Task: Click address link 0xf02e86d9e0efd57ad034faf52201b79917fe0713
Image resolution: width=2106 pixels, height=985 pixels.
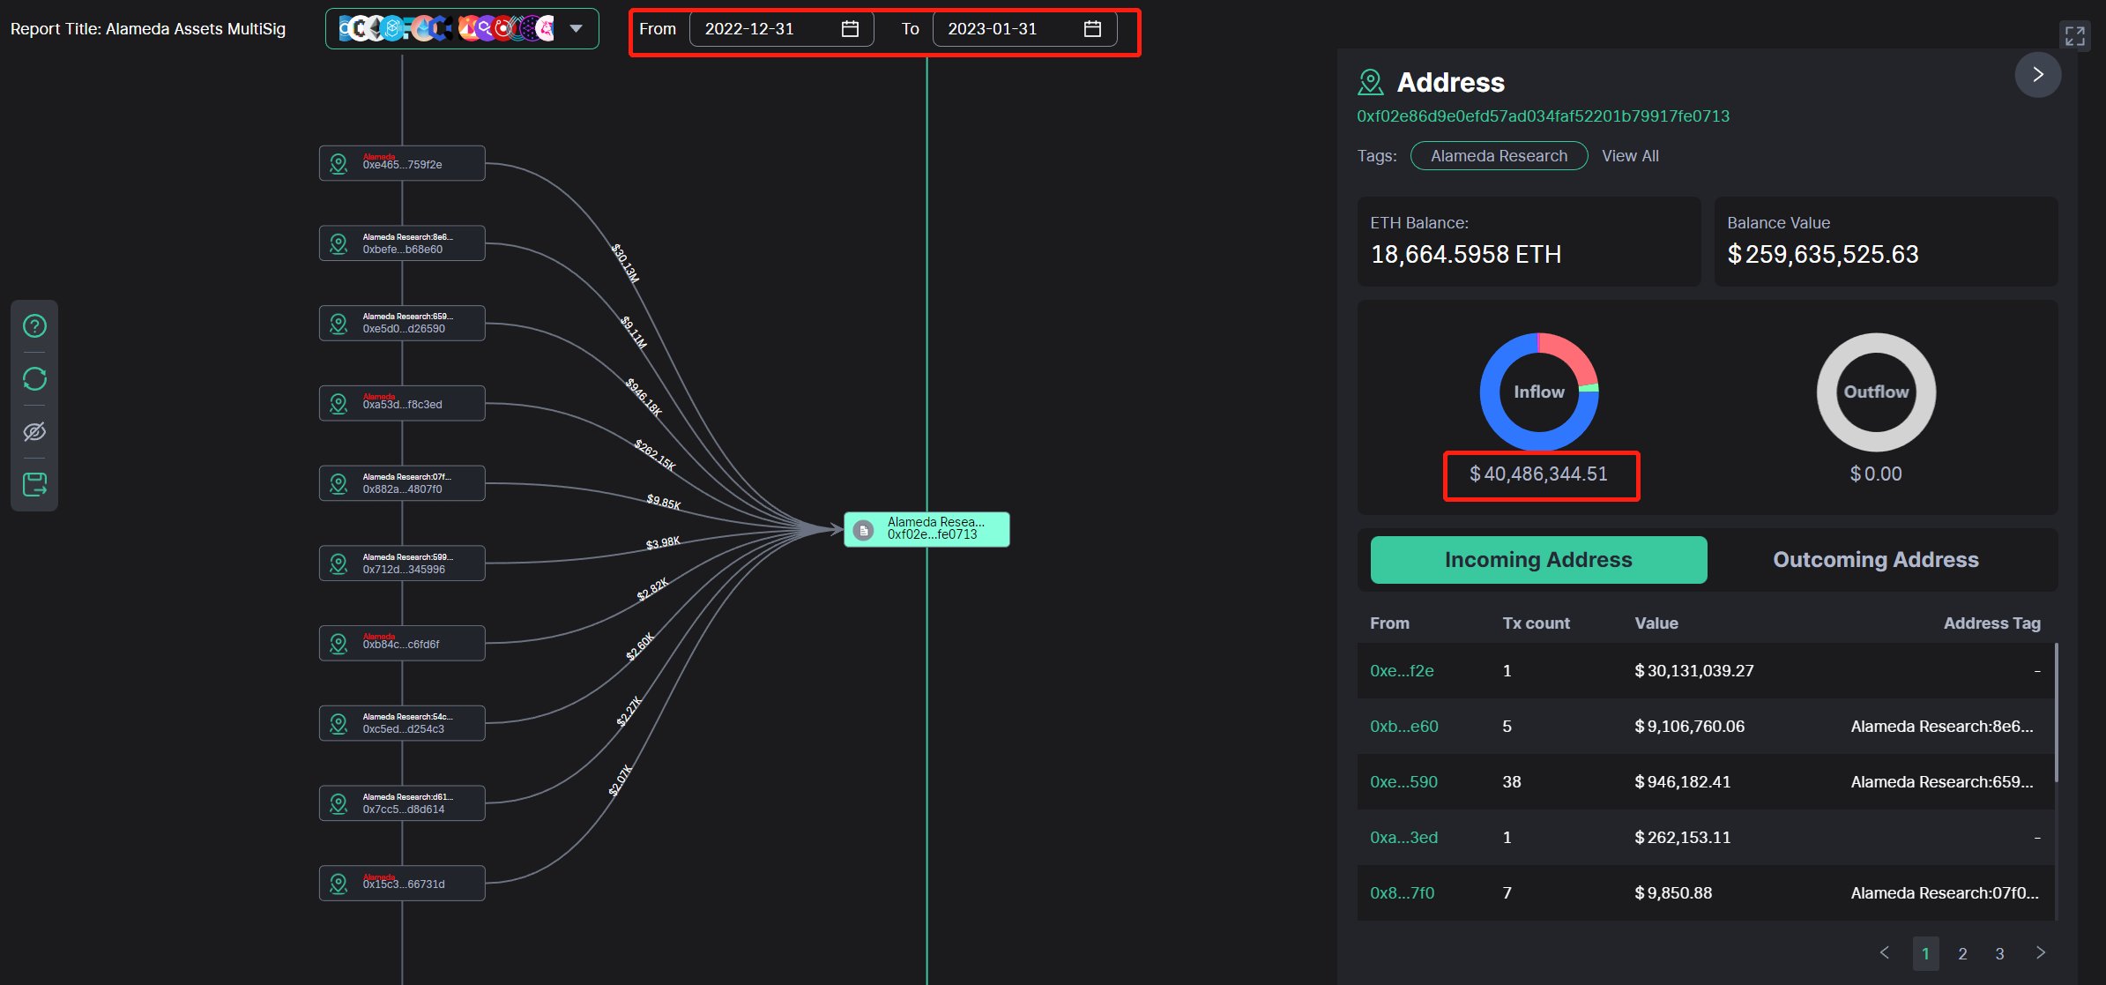Action: [1543, 116]
